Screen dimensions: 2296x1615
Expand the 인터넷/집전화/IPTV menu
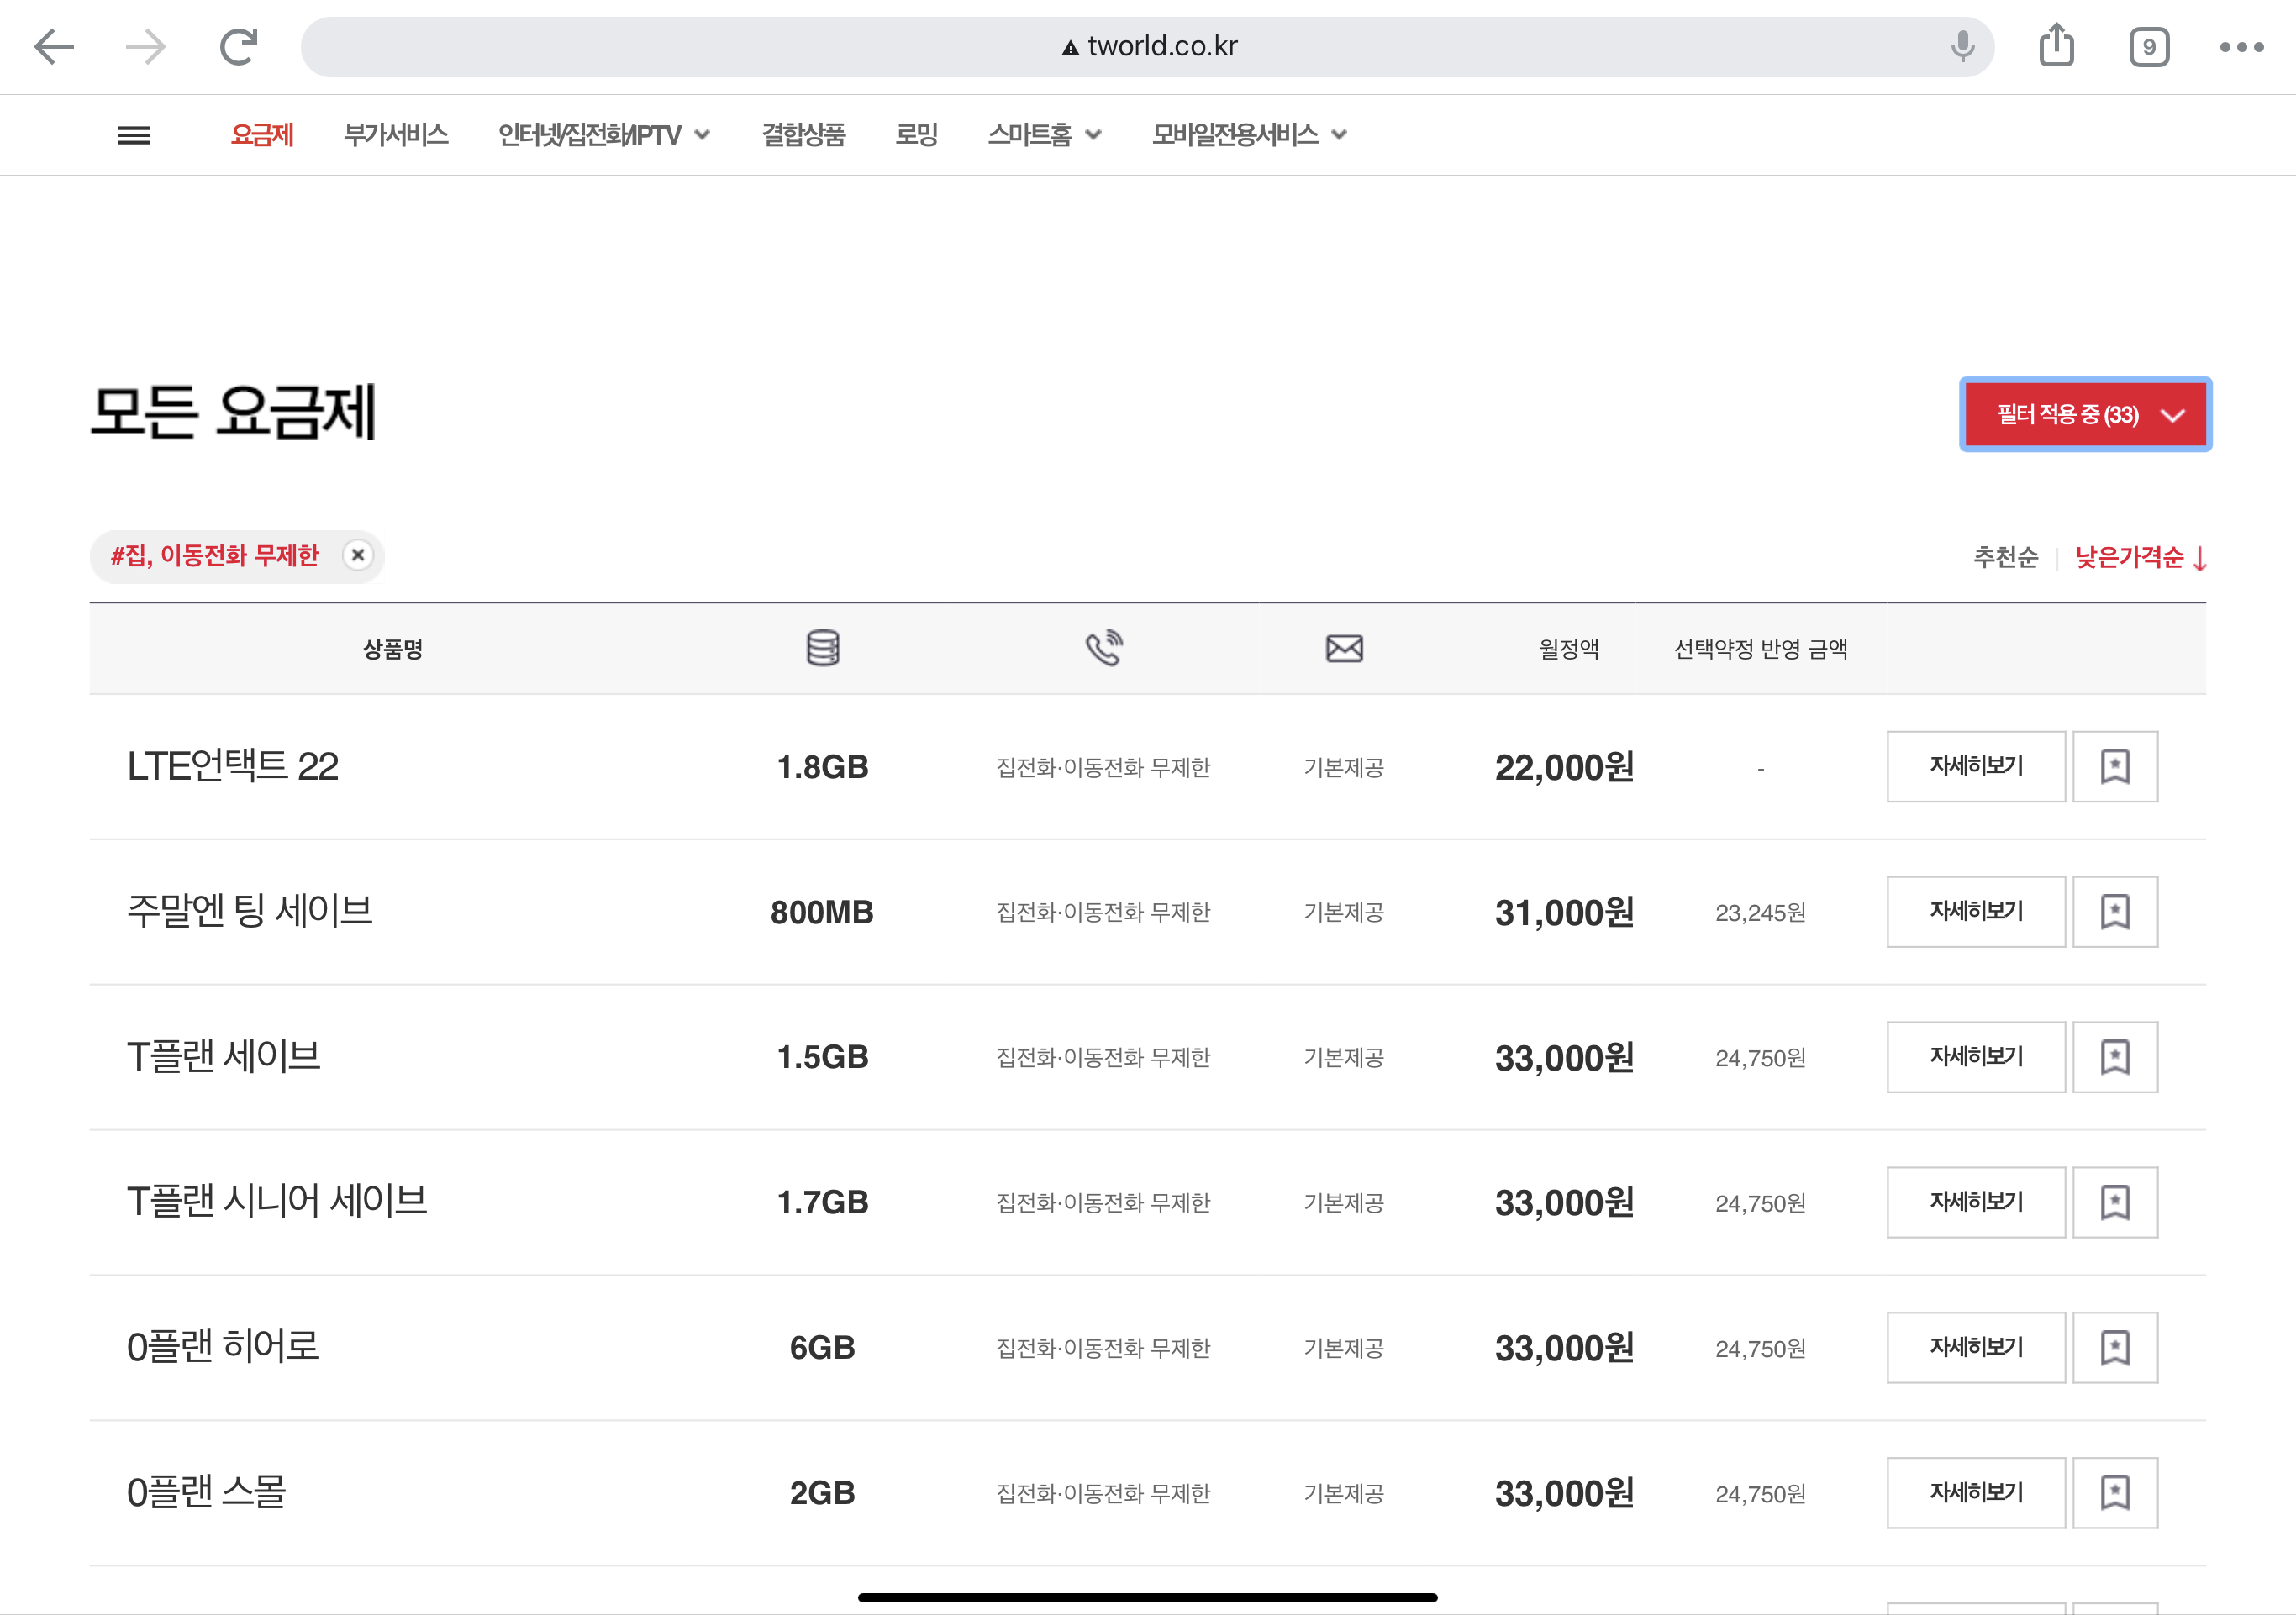coord(603,135)
